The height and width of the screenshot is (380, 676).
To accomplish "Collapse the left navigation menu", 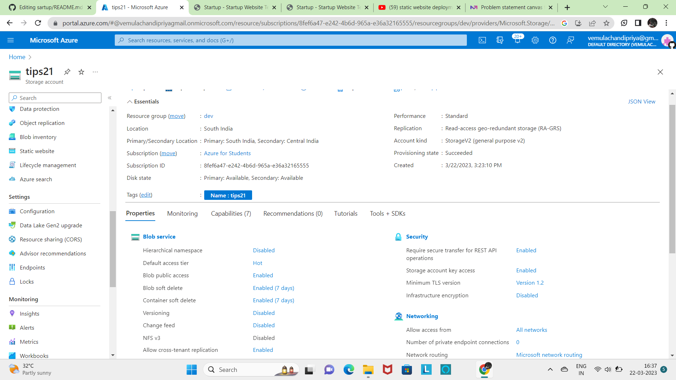I will [109, 98].
